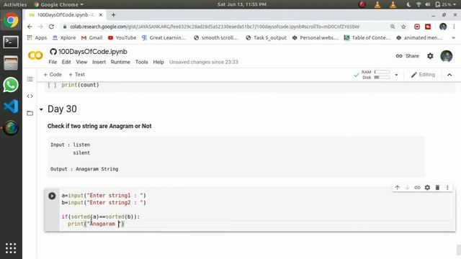
Task: Collapse the Day 30 section
Action: point(41,109)
